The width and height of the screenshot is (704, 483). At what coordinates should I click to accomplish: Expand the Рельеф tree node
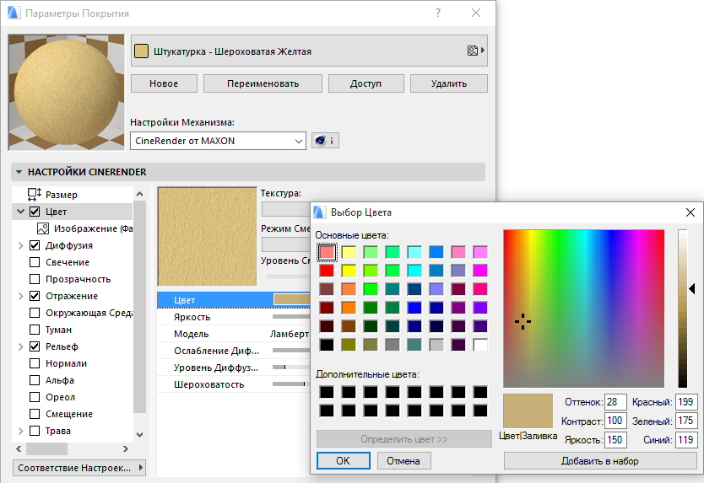coord(20,346)
